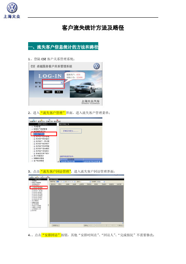186x264 pixels.
Task: Expand the 销售客户 management tree node
Action: [x=32, y=129]
